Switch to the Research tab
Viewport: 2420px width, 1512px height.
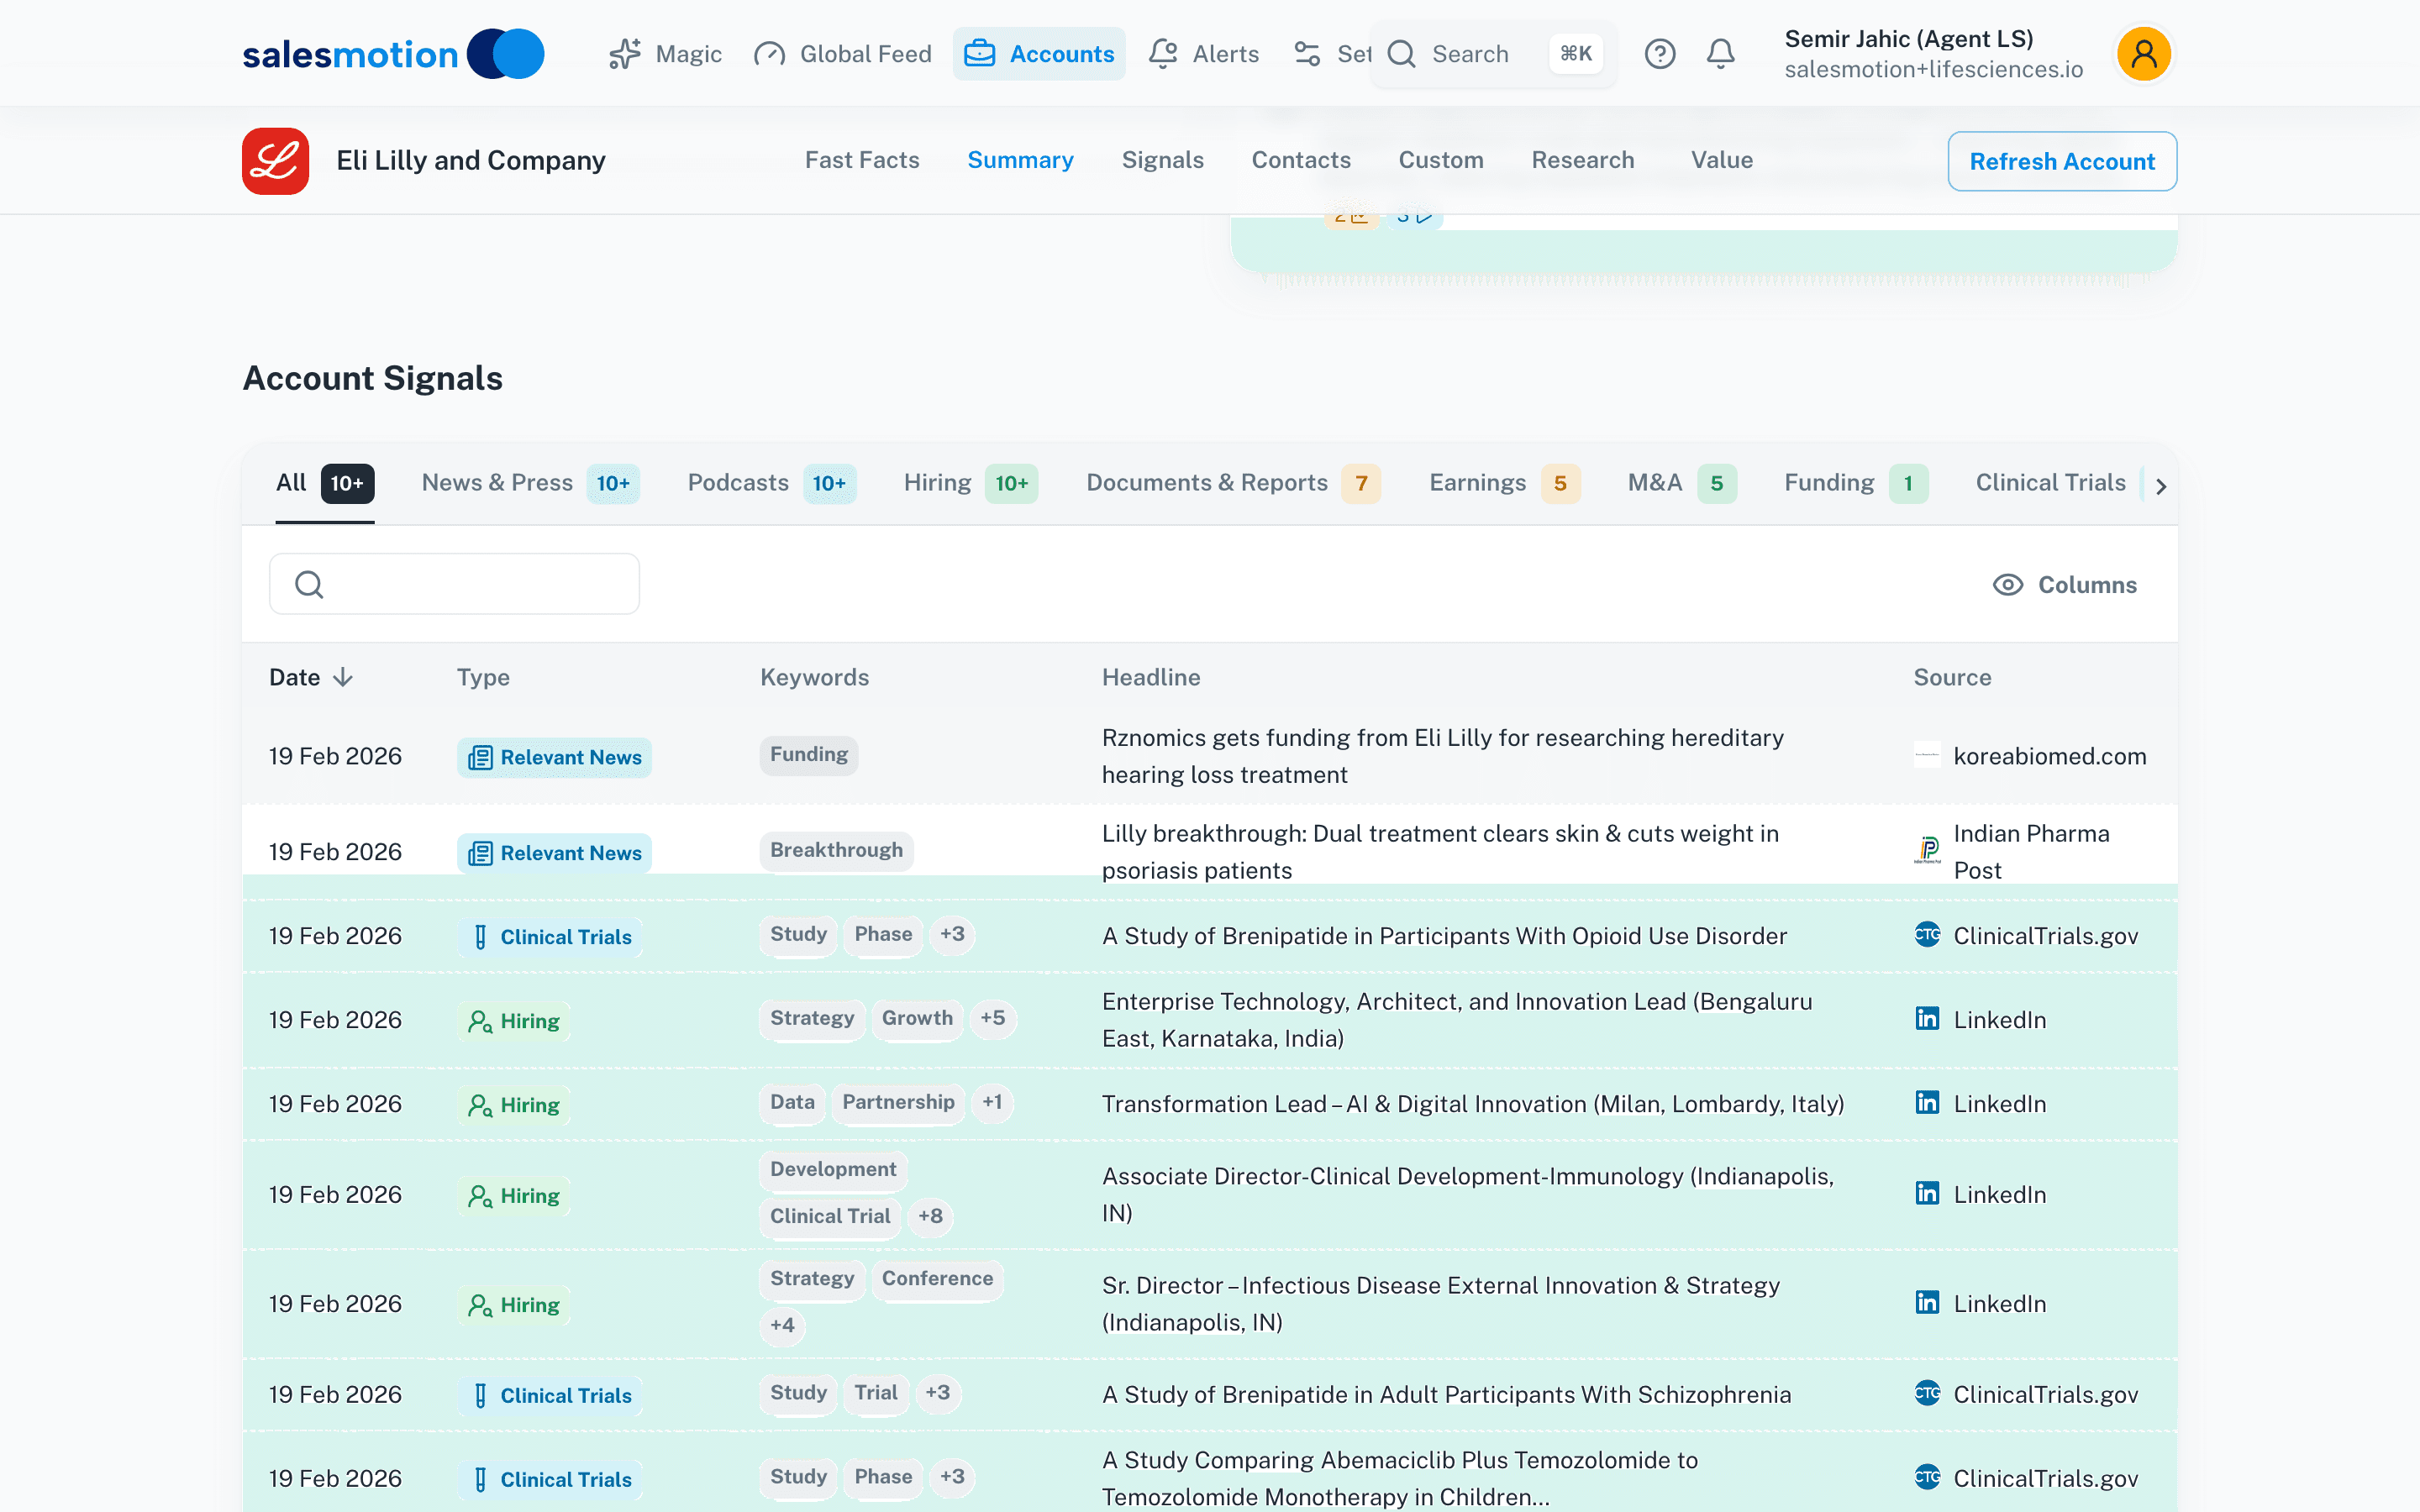[1582, 161]
